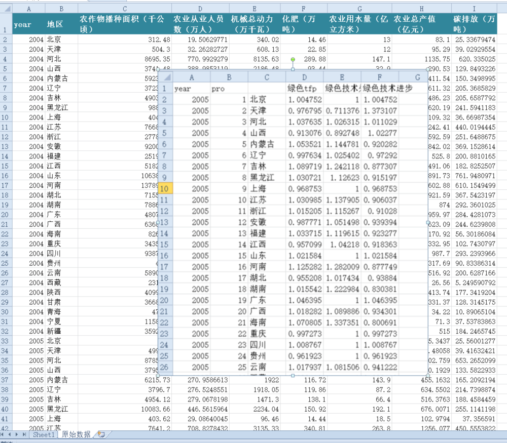This screenshot has height=443, width=507.
Task: Click the 甘肃 cell in row 29
Action: click(61, 302)
